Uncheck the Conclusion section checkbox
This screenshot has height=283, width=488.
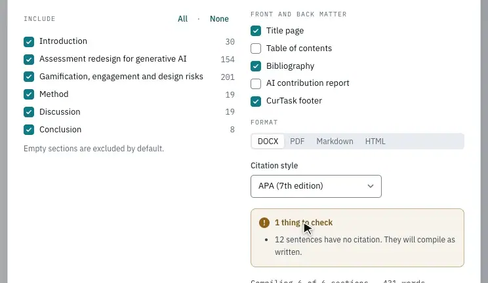[29, 130]
